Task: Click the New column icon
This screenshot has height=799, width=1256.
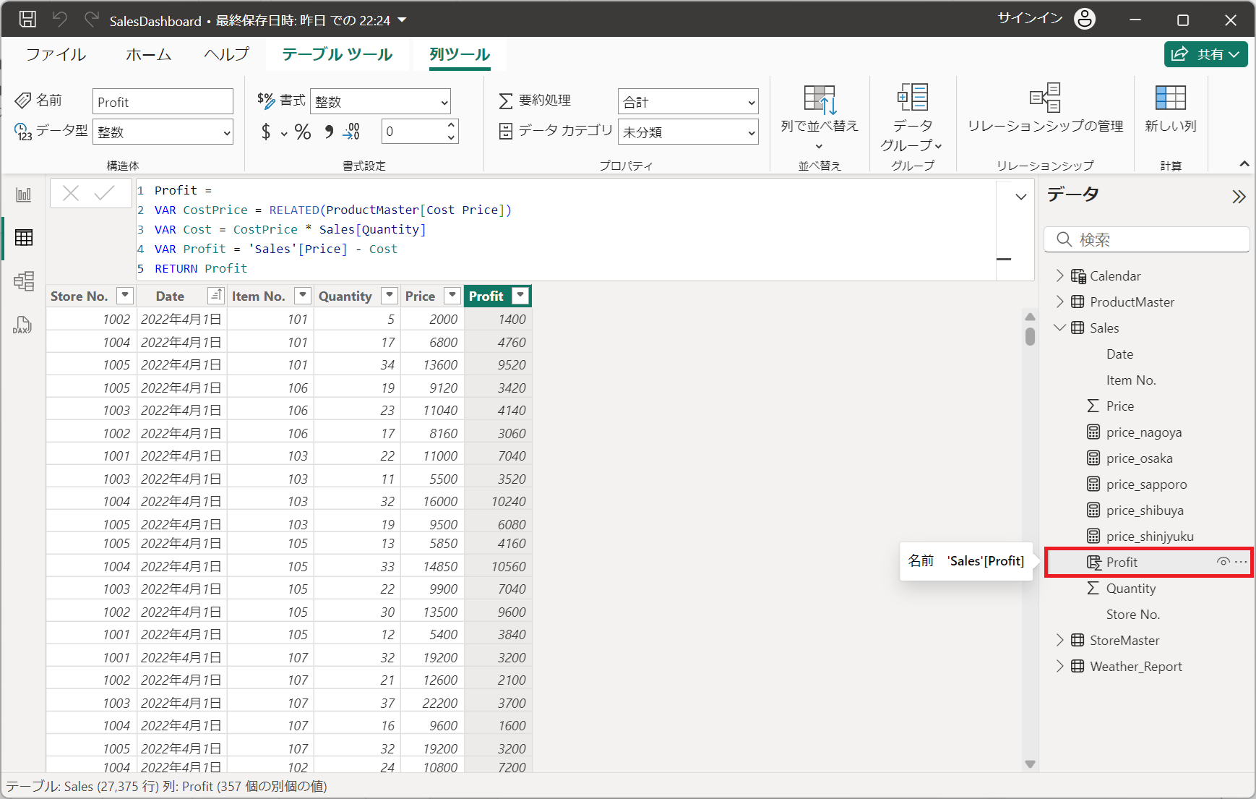Action: click(x=1170, y=98)
